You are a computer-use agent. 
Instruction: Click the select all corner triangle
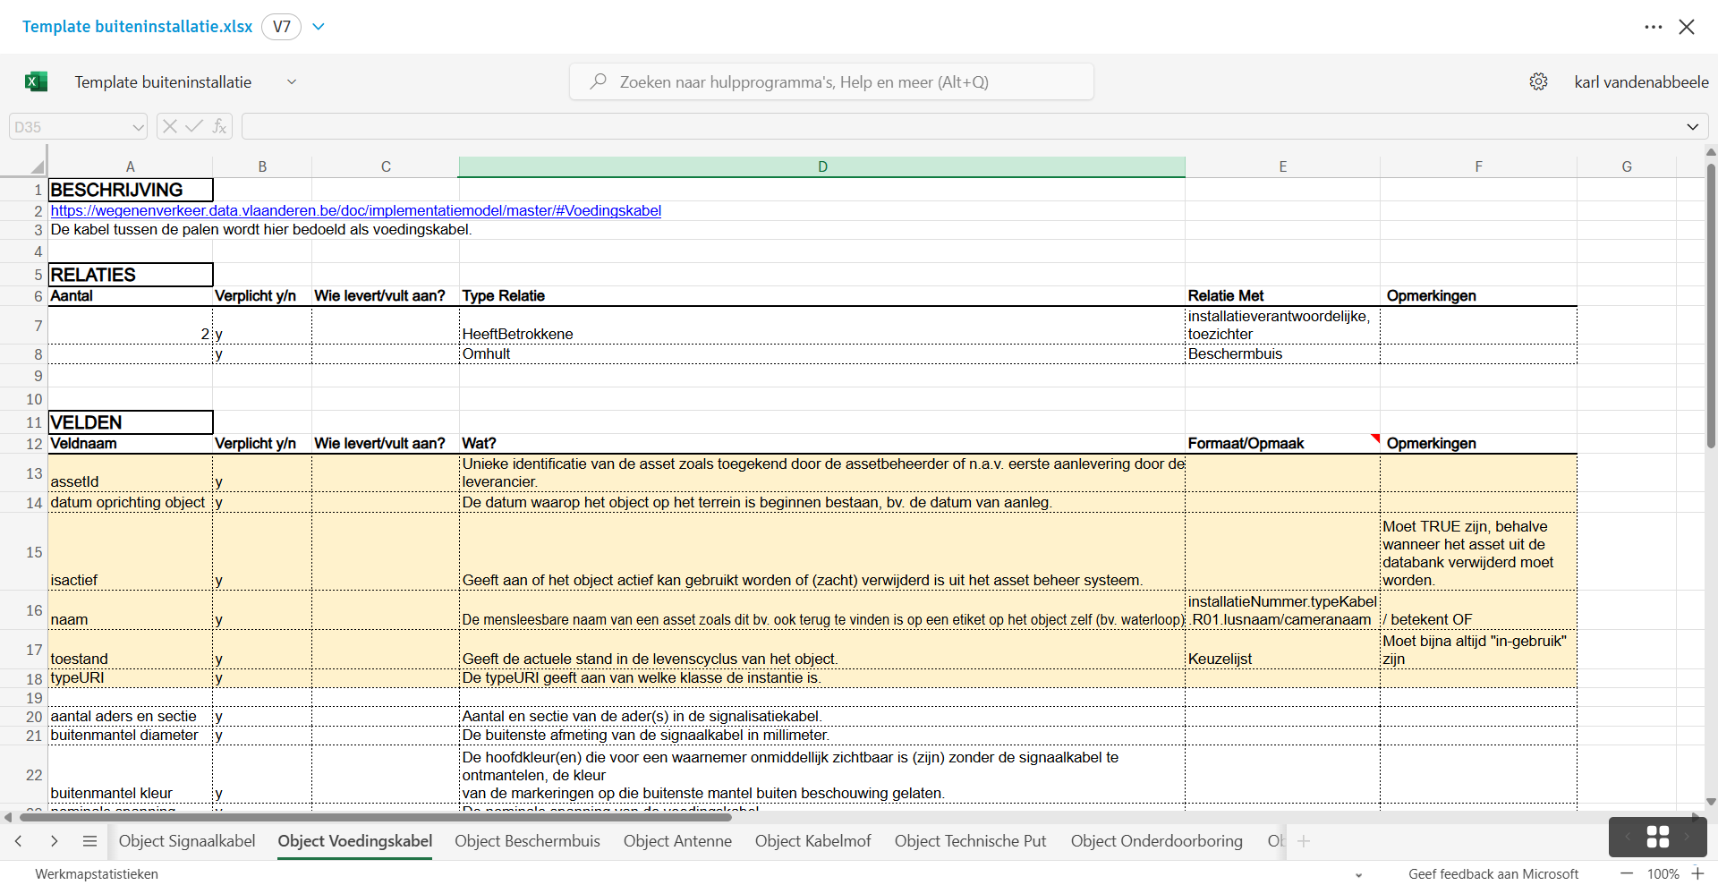tap(36, 166)
